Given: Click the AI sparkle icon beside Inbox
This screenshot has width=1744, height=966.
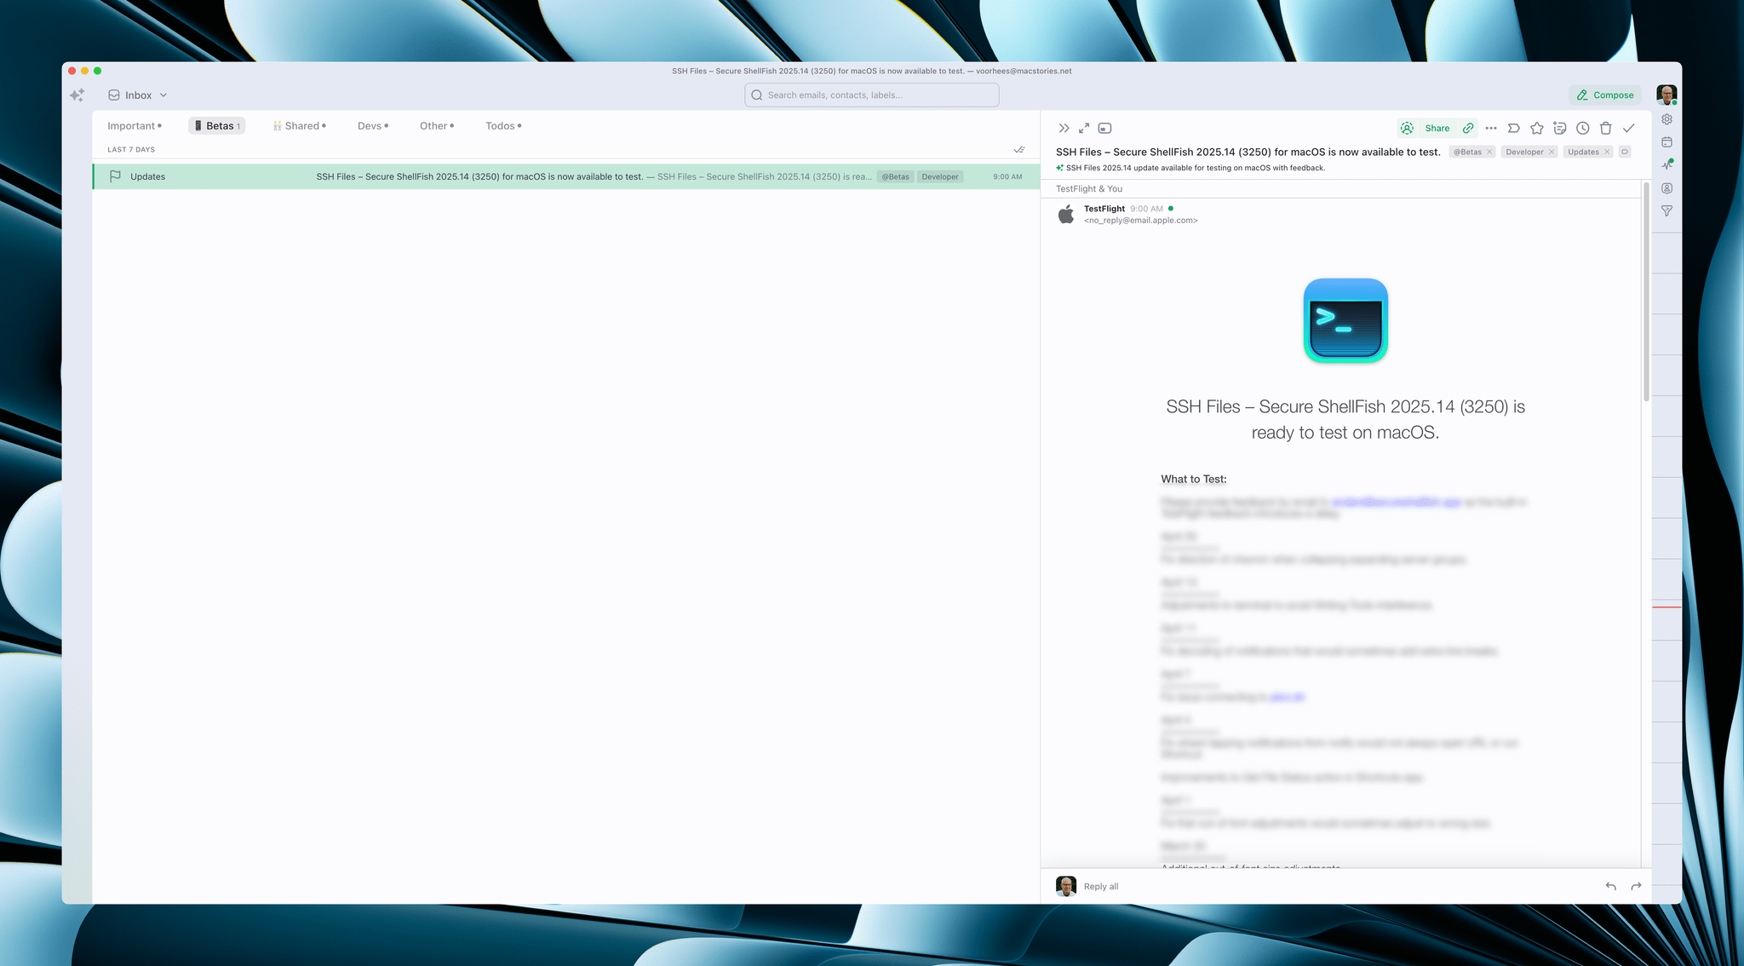Looking at the screenshot, I should click(77, 95).
